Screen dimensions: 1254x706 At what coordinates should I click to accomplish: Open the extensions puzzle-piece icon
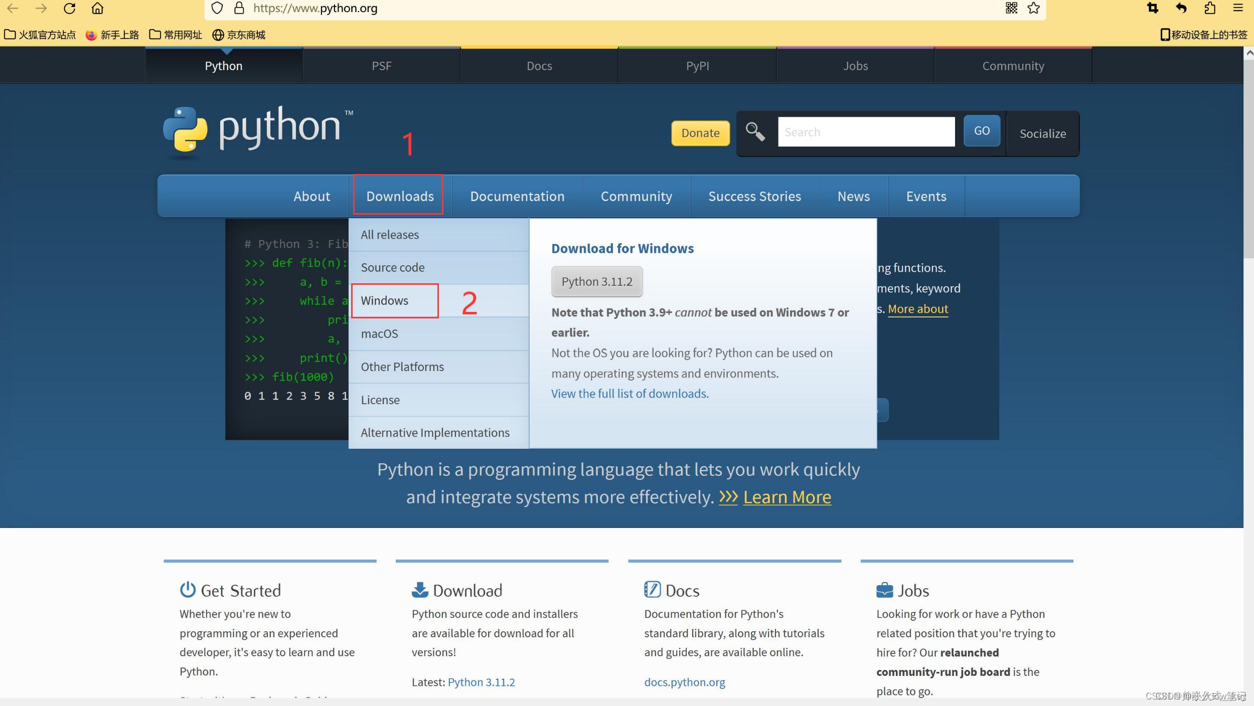pos(1210,8)
